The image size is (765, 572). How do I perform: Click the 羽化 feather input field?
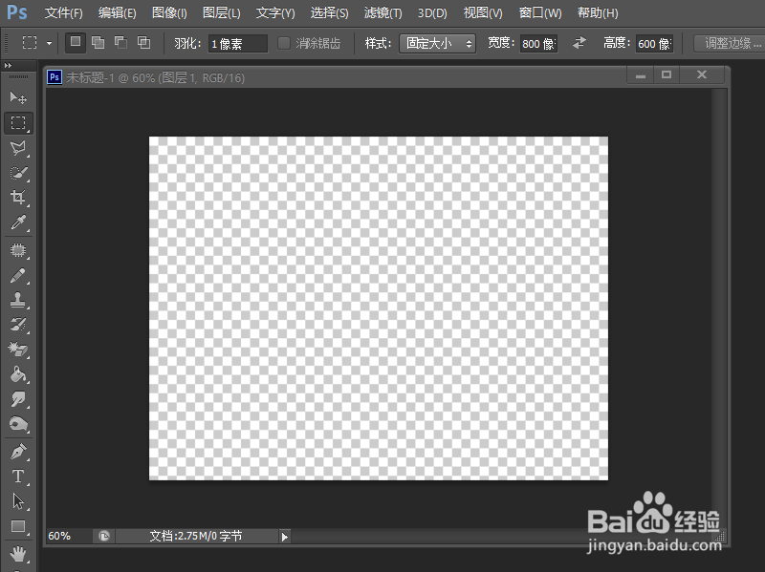pos(237,44)
